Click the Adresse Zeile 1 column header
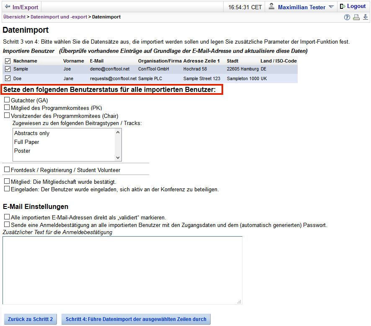The width and height of the screenshot is (371, 326). [x=201, y=61]
